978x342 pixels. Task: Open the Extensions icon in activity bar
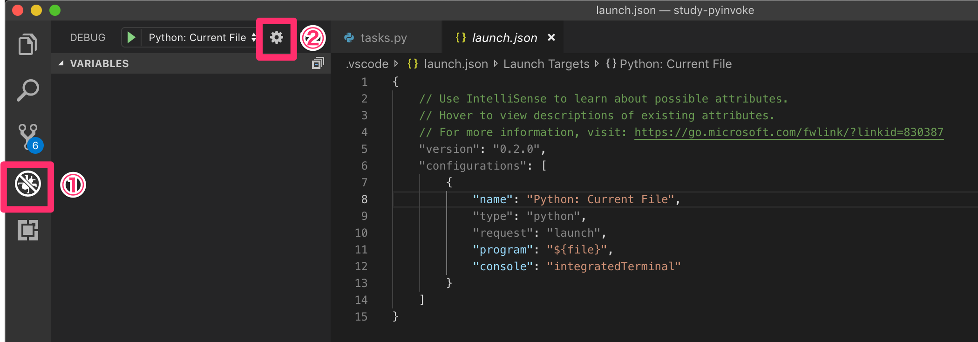coord(28,230)
